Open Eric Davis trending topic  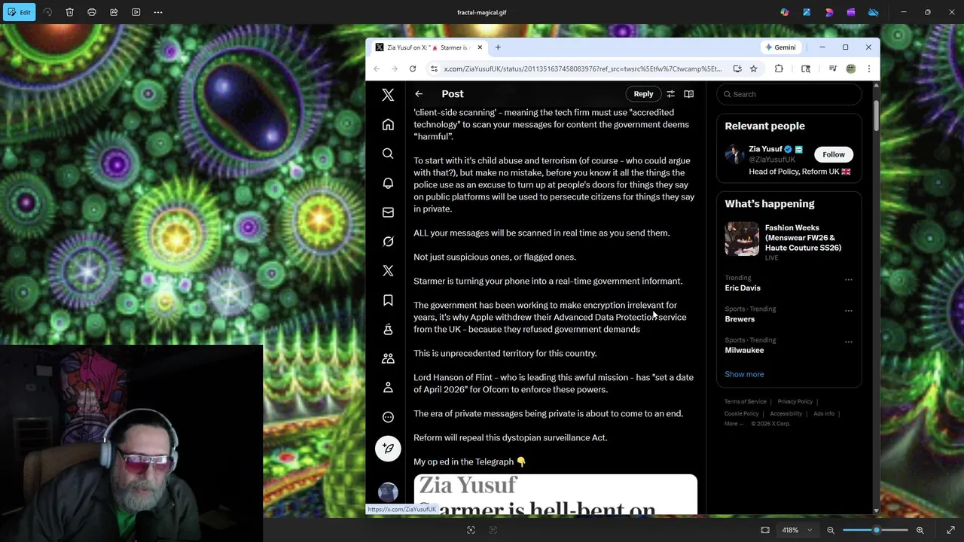[743, 288]
